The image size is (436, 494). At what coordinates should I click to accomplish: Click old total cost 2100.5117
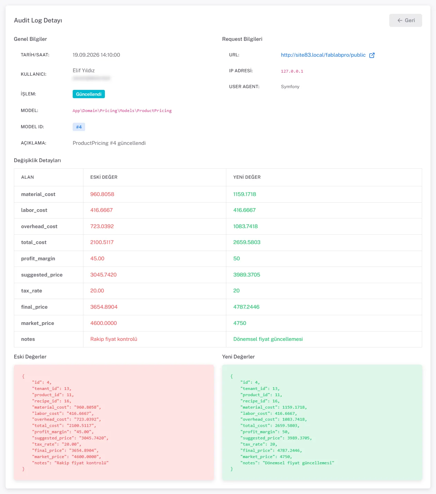pos(102,242)
